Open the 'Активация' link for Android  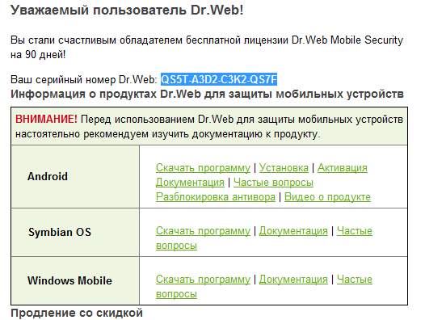343,168
